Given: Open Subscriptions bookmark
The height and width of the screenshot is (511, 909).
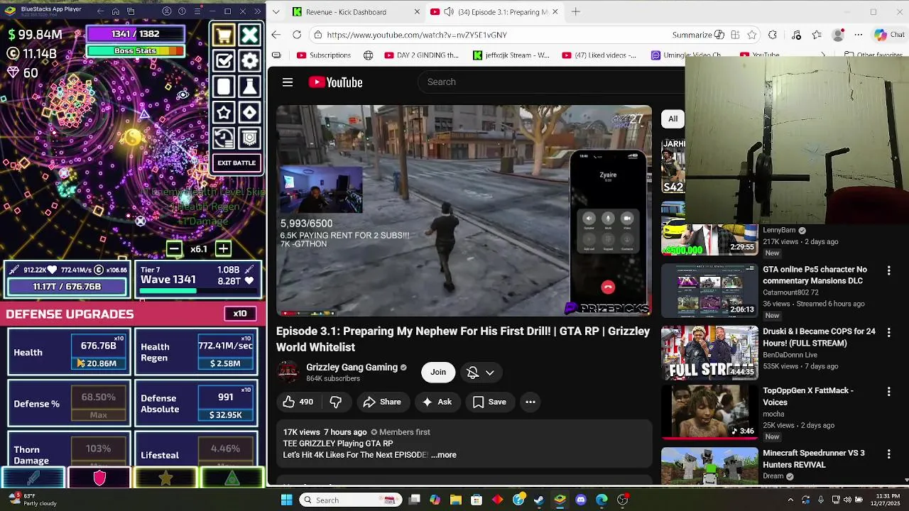Looking at the screenshot, I should point(324,55).
